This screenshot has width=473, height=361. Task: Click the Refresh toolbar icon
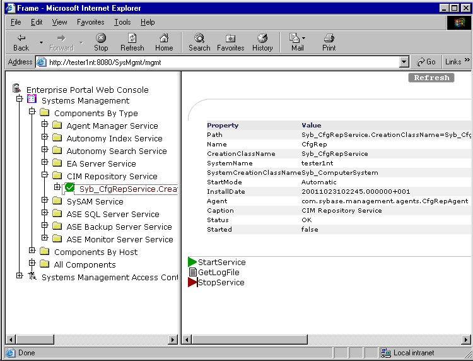coord(132,38)
